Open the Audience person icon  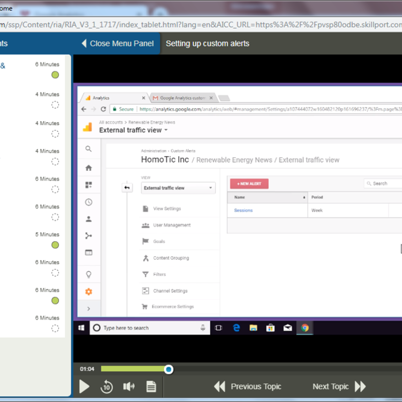[89, 219]
